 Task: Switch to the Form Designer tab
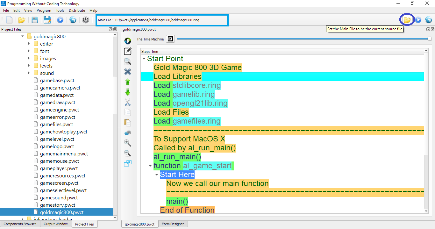pos(173,224)
